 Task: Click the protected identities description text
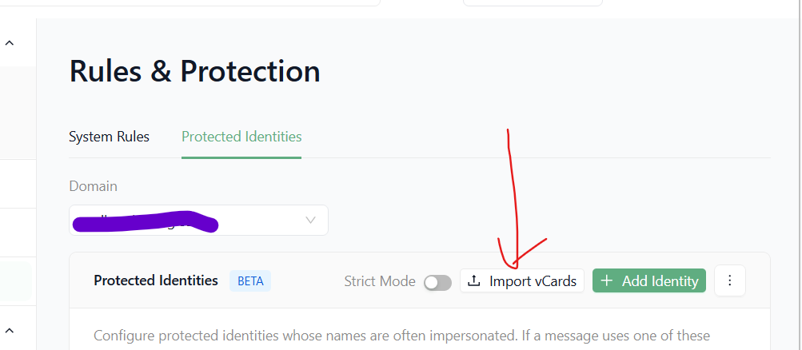click(401, 336)
